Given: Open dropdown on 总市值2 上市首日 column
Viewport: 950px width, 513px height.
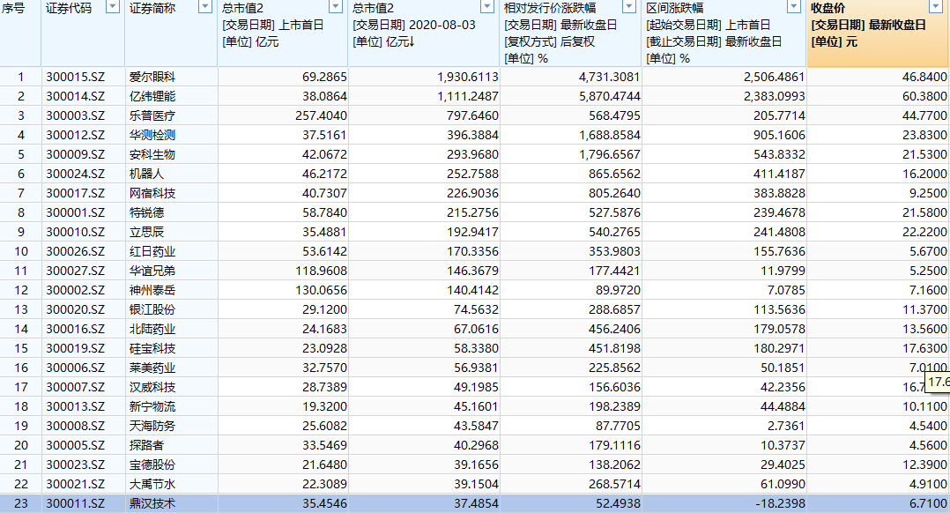Looking at the screenshot, I should coord(336,7).
